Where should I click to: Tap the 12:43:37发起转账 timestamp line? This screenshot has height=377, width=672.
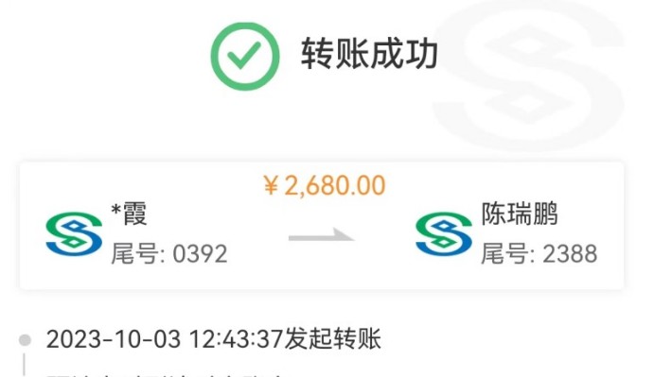tap(285, 339)
